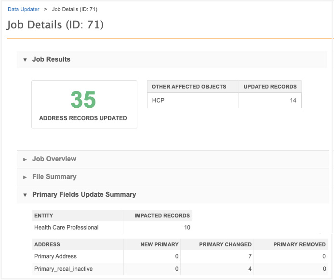Click the Address column header

coord(47,244)
